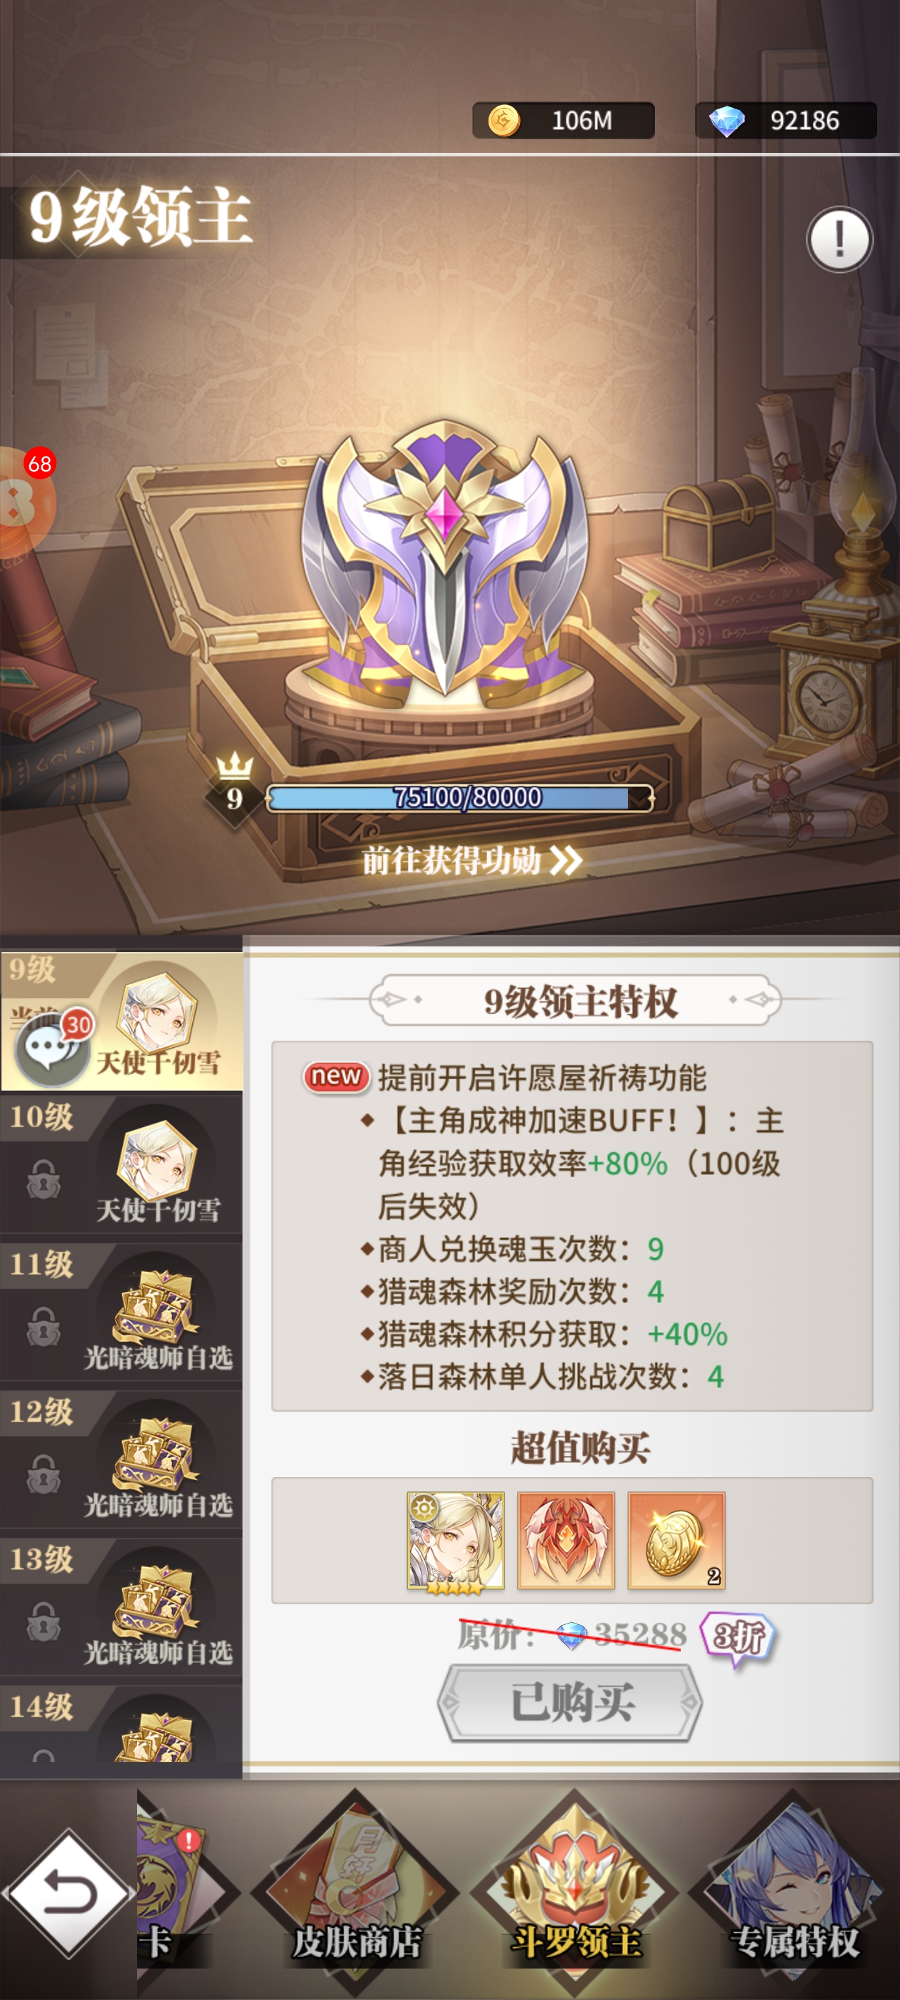Select the 12级 locked lord level

coord(121,1458)
